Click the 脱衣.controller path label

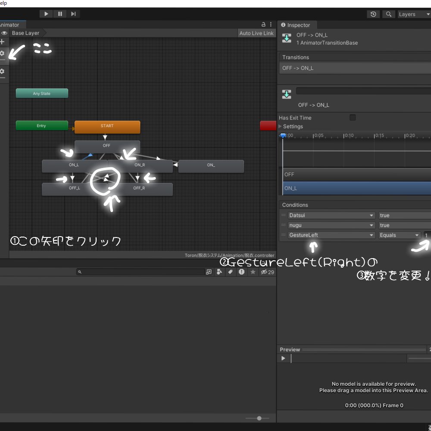click(x=230, y=255)
